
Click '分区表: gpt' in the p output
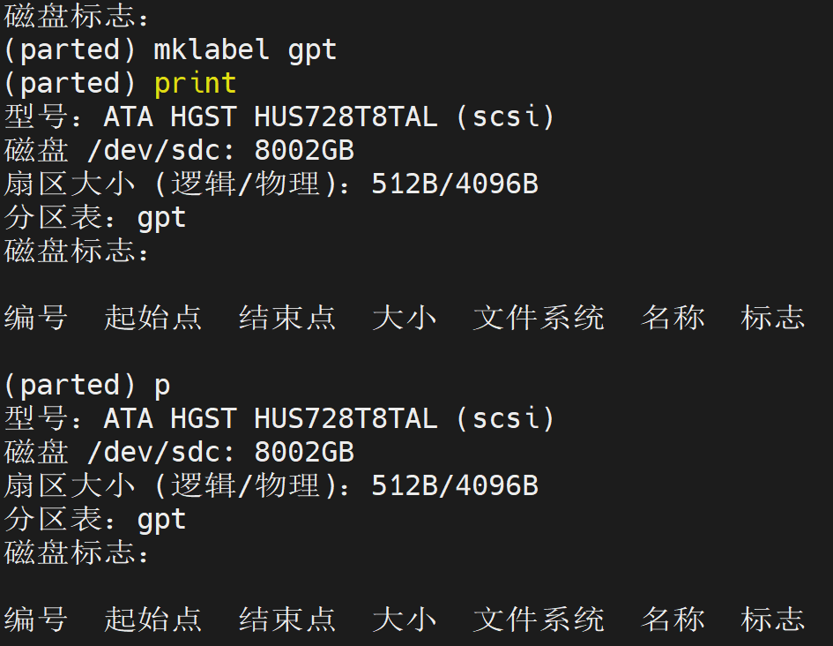point(95,520)
